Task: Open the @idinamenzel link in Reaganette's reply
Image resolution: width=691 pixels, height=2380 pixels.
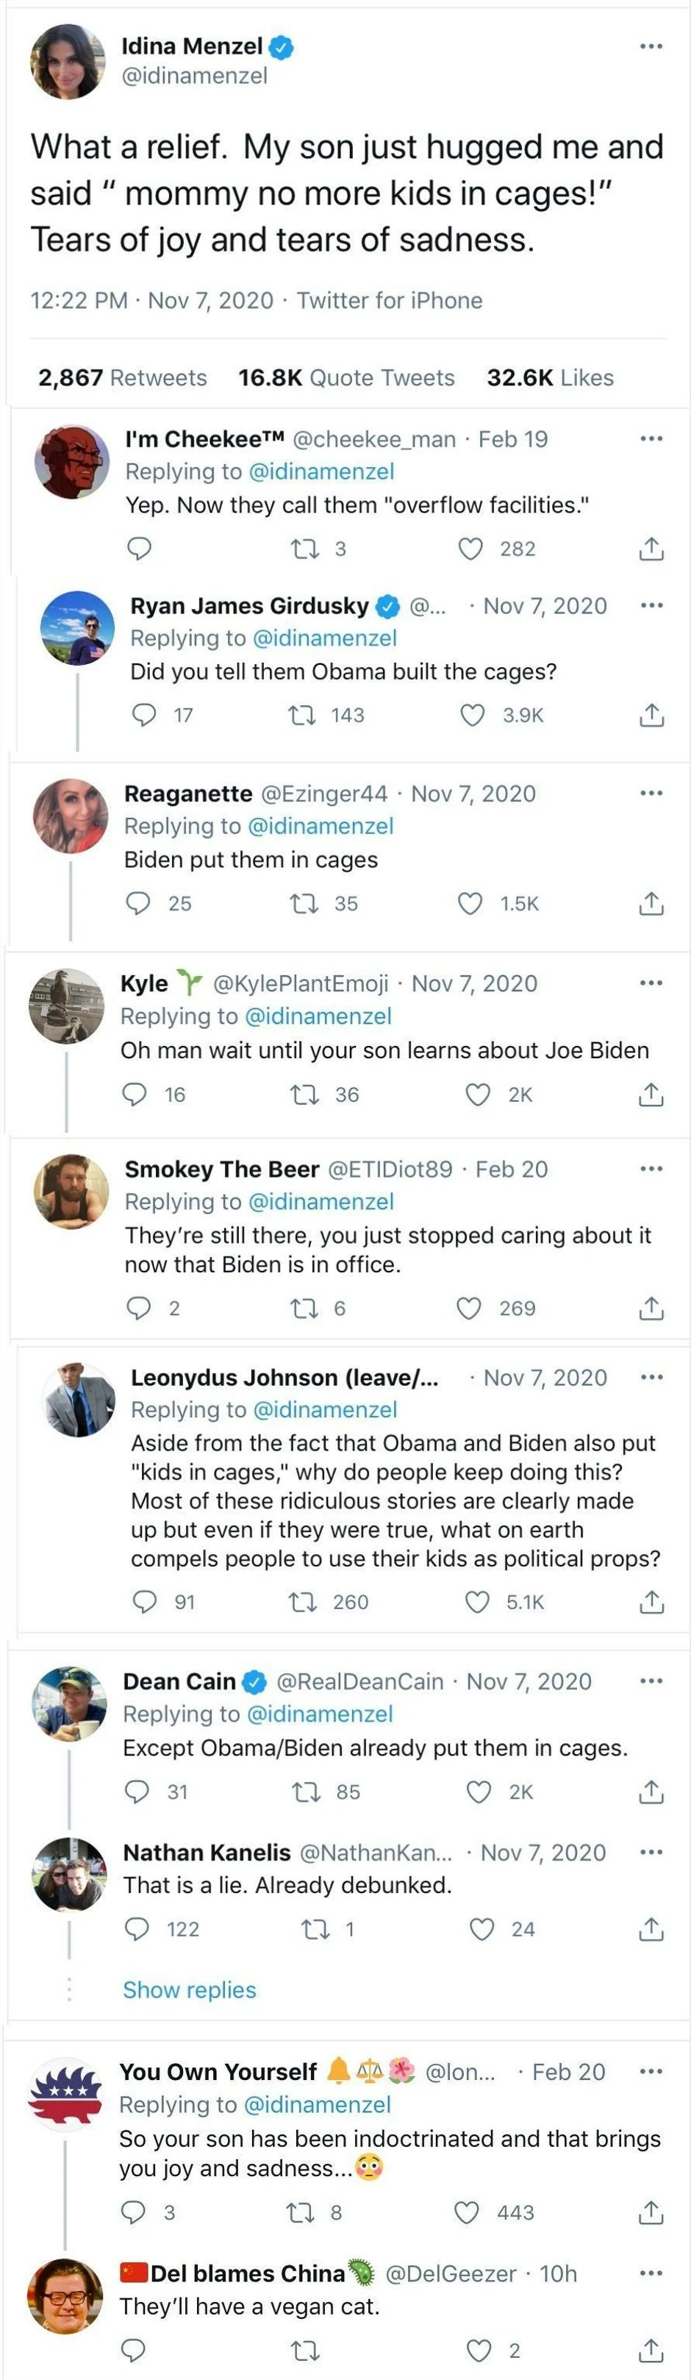Action: coord(321,826)
